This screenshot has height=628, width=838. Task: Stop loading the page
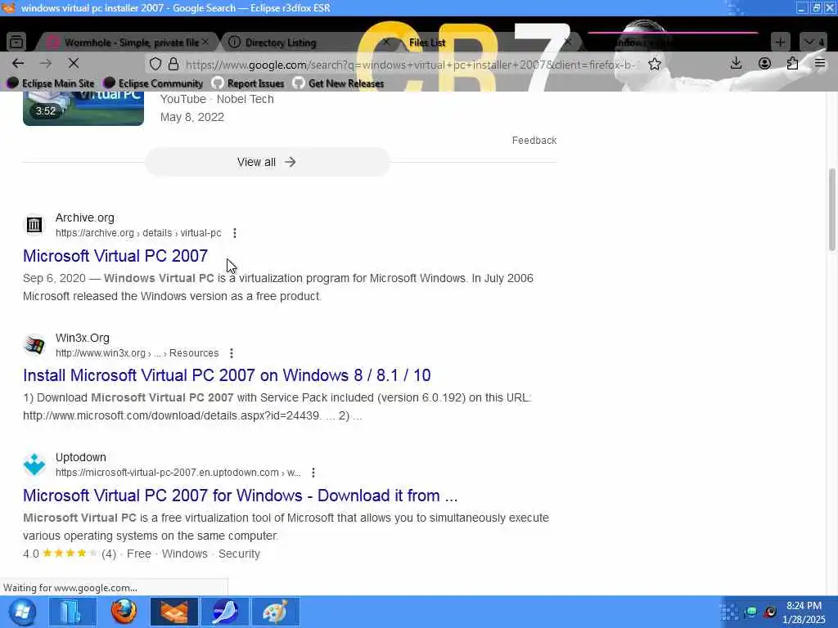pos(74,64)
